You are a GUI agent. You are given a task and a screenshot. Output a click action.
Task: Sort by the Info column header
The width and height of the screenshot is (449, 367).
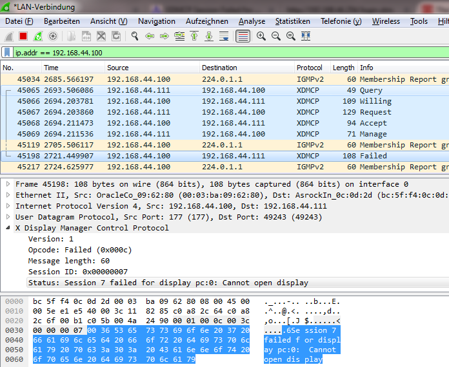pyautogui.click(x=403, y=68)
